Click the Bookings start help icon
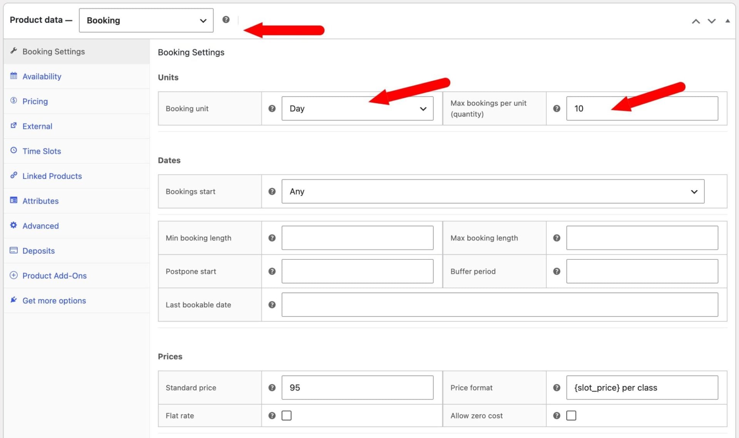739x438 pixels. point(272,191)
